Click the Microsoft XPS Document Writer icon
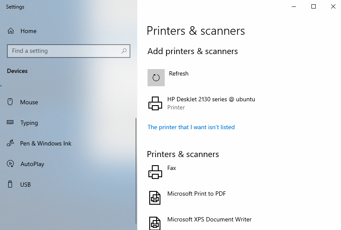341x230 pixels. (x=155, y=223)
